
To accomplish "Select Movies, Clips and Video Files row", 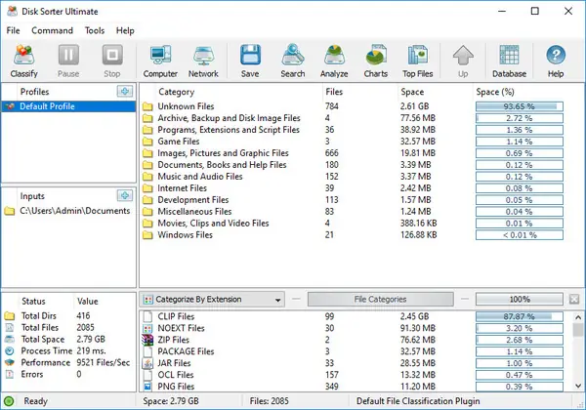I will [x=354, y=224].
